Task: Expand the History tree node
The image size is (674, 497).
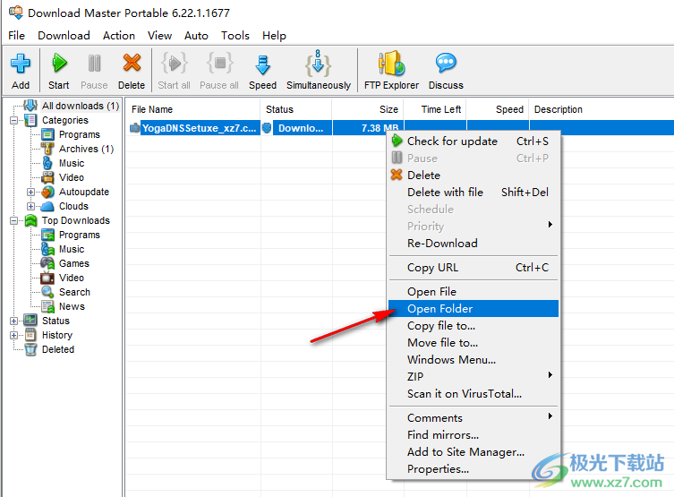Action: click(13, 335)
